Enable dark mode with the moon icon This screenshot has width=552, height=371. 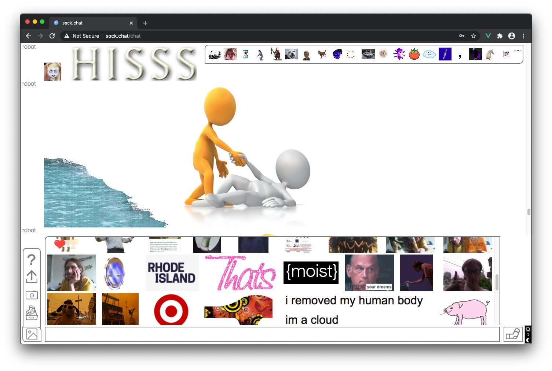pos(528,340)
